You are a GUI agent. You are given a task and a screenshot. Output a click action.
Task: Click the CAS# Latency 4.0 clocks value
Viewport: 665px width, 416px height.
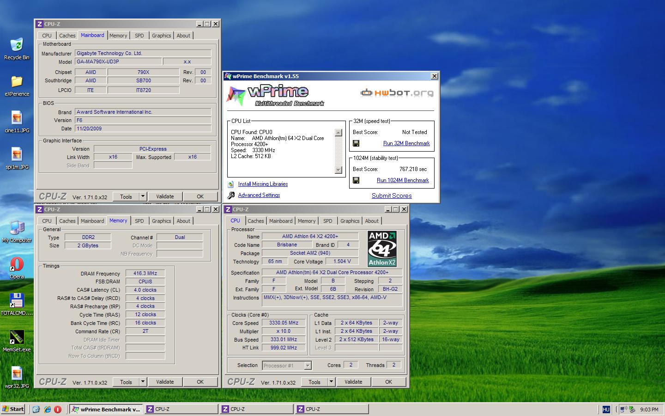(145, 290)
